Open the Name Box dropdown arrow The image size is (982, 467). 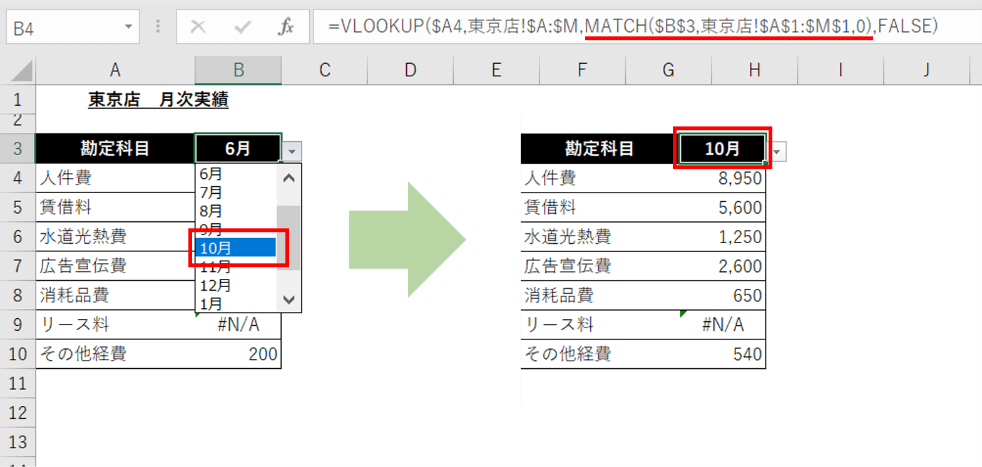click(128, 27)
